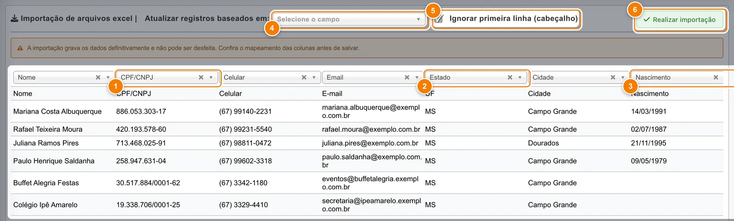Click phone cell '(67) 98811-0472'
Image resolution: width=734 pixels, height=221 pixels.
[245, 143]
